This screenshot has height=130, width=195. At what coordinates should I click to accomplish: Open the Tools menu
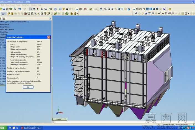click(x=18, y=5)
